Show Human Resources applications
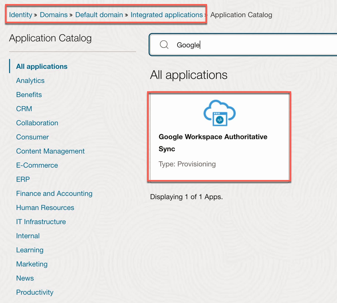 pos(45,208)
